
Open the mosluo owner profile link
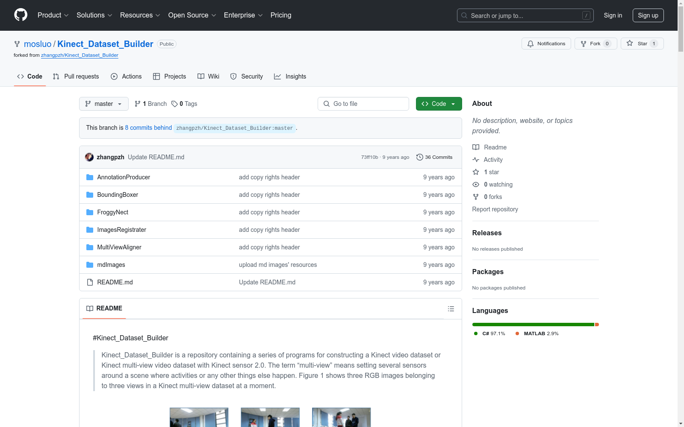coord(38,44)
